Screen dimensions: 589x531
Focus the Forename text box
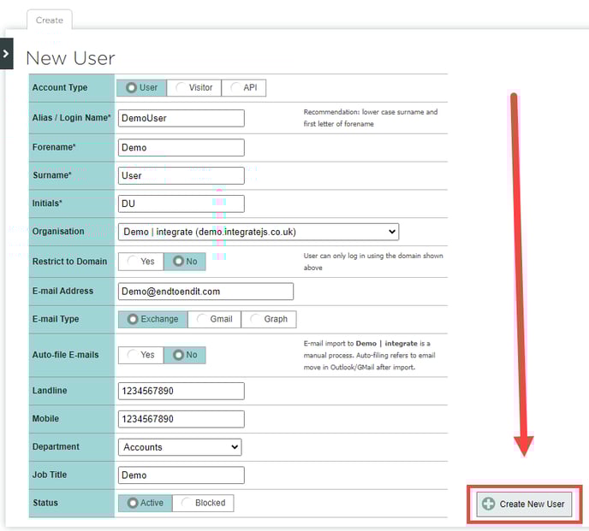181,148
